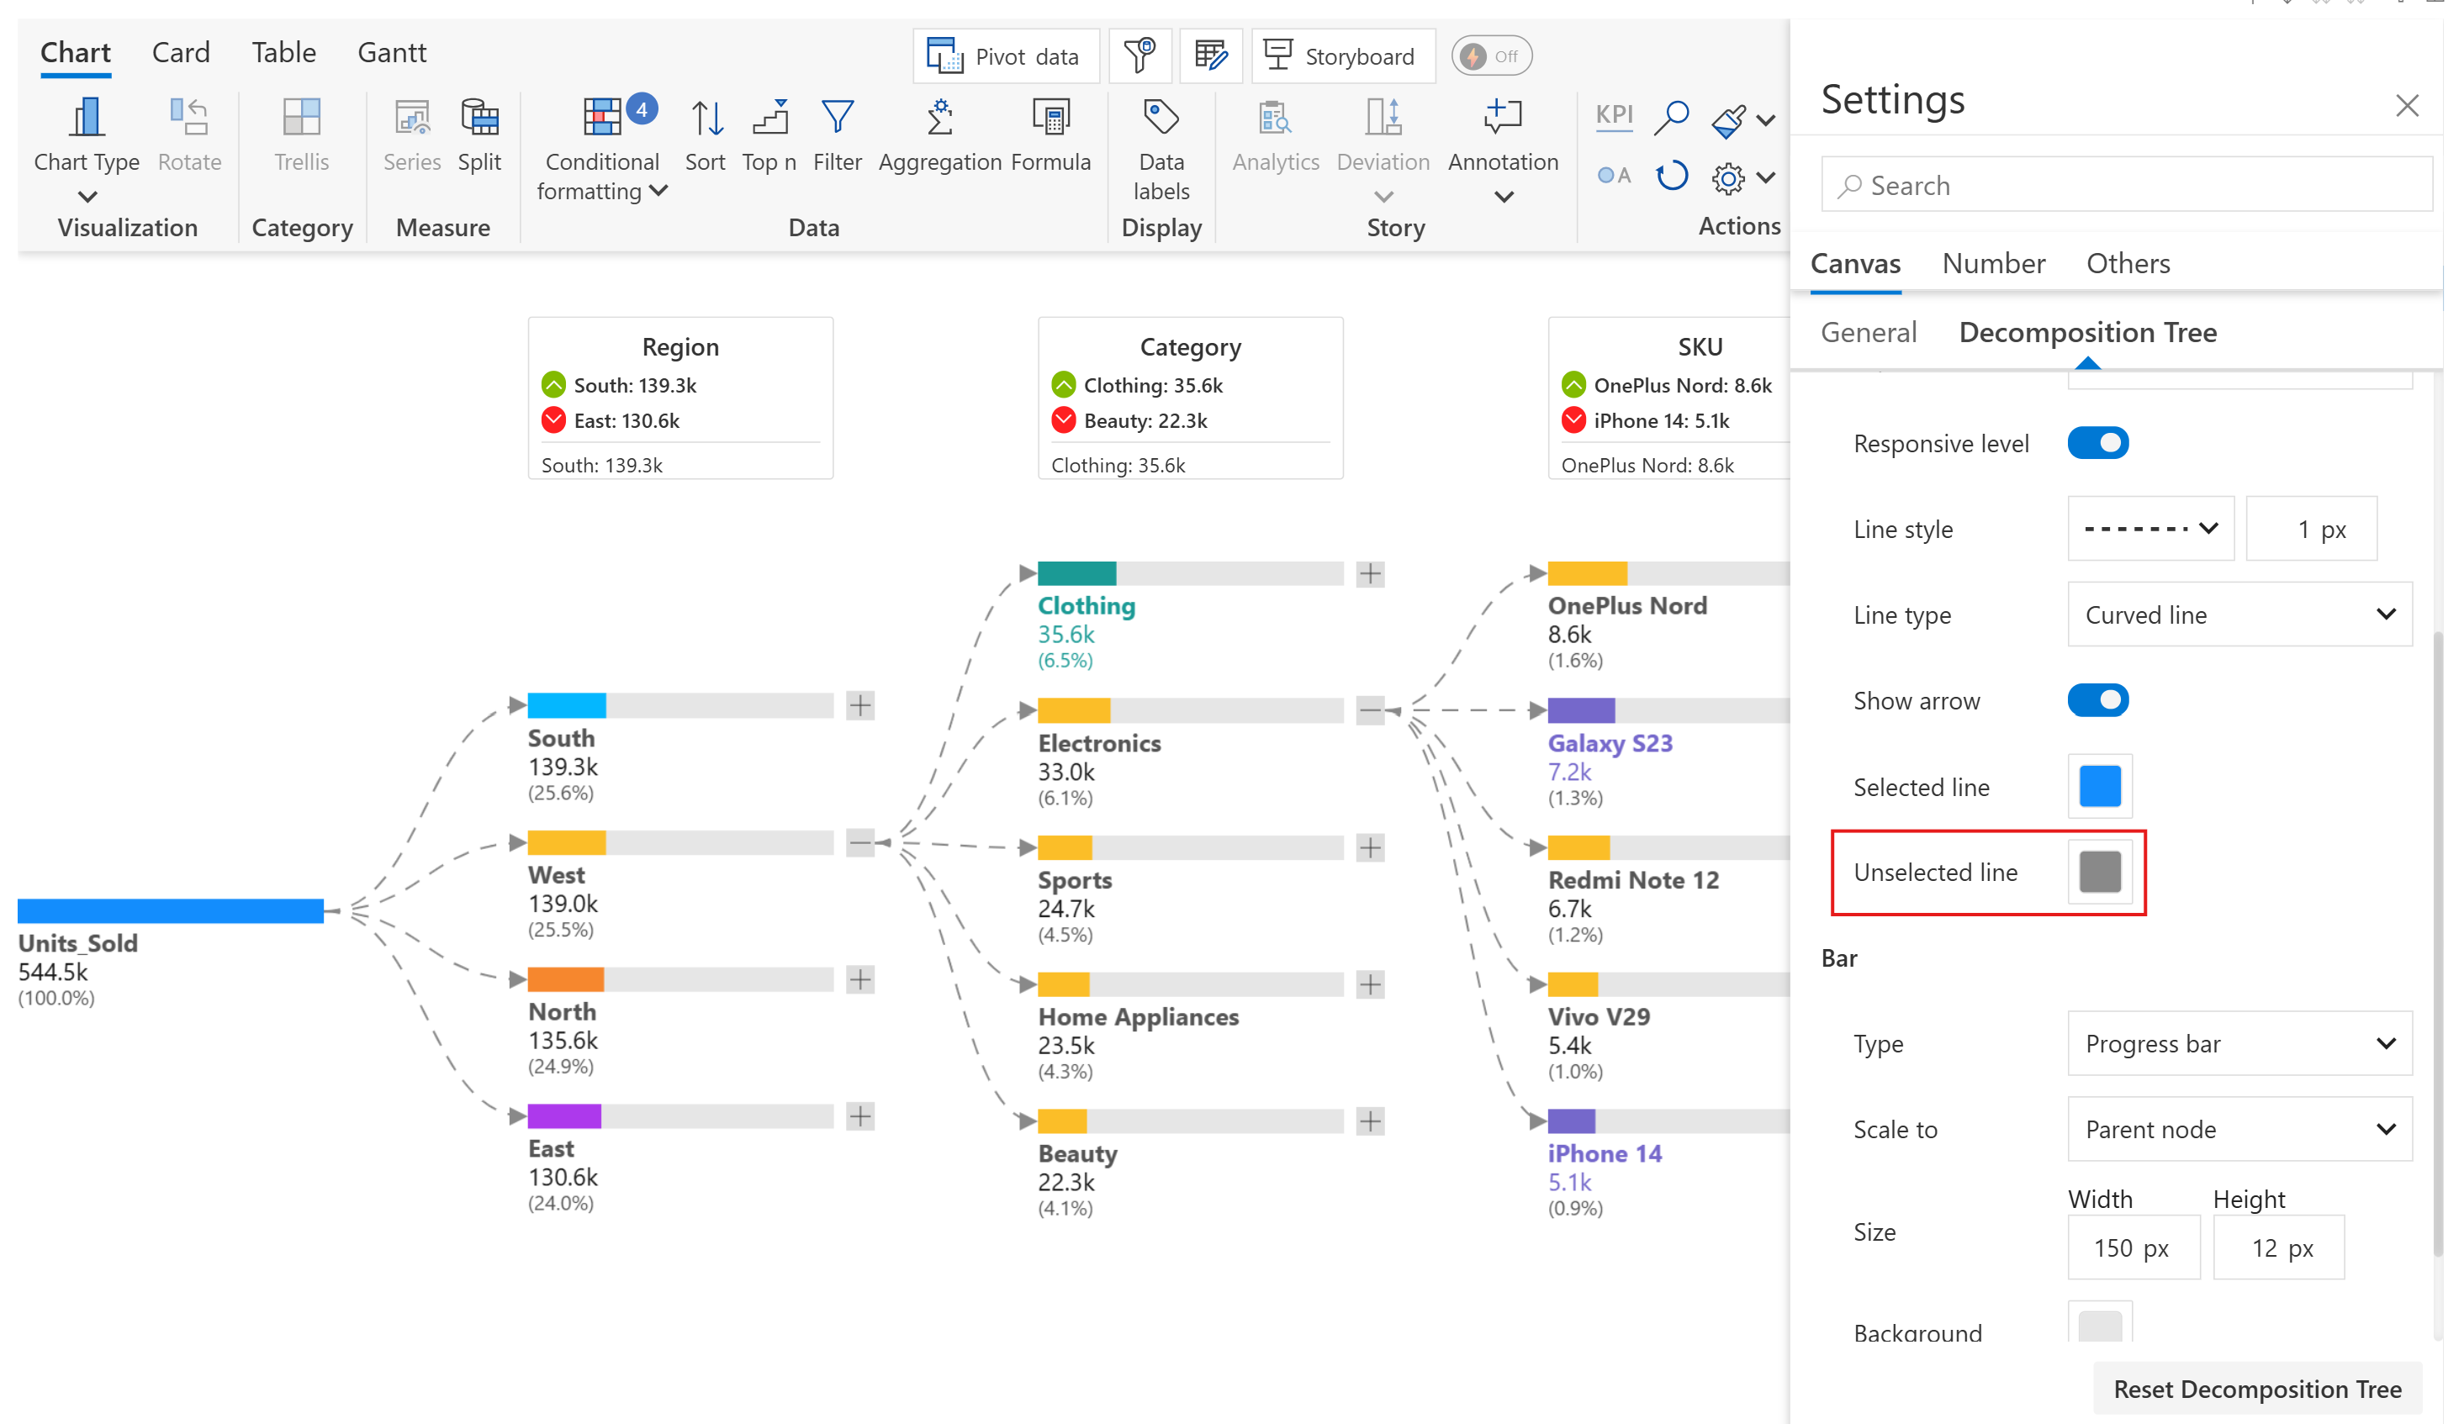Open the Formula calculator icon
The height and width of the screenshot is (1424, 2464).
pyautogui.click(x=1051, y=119)
